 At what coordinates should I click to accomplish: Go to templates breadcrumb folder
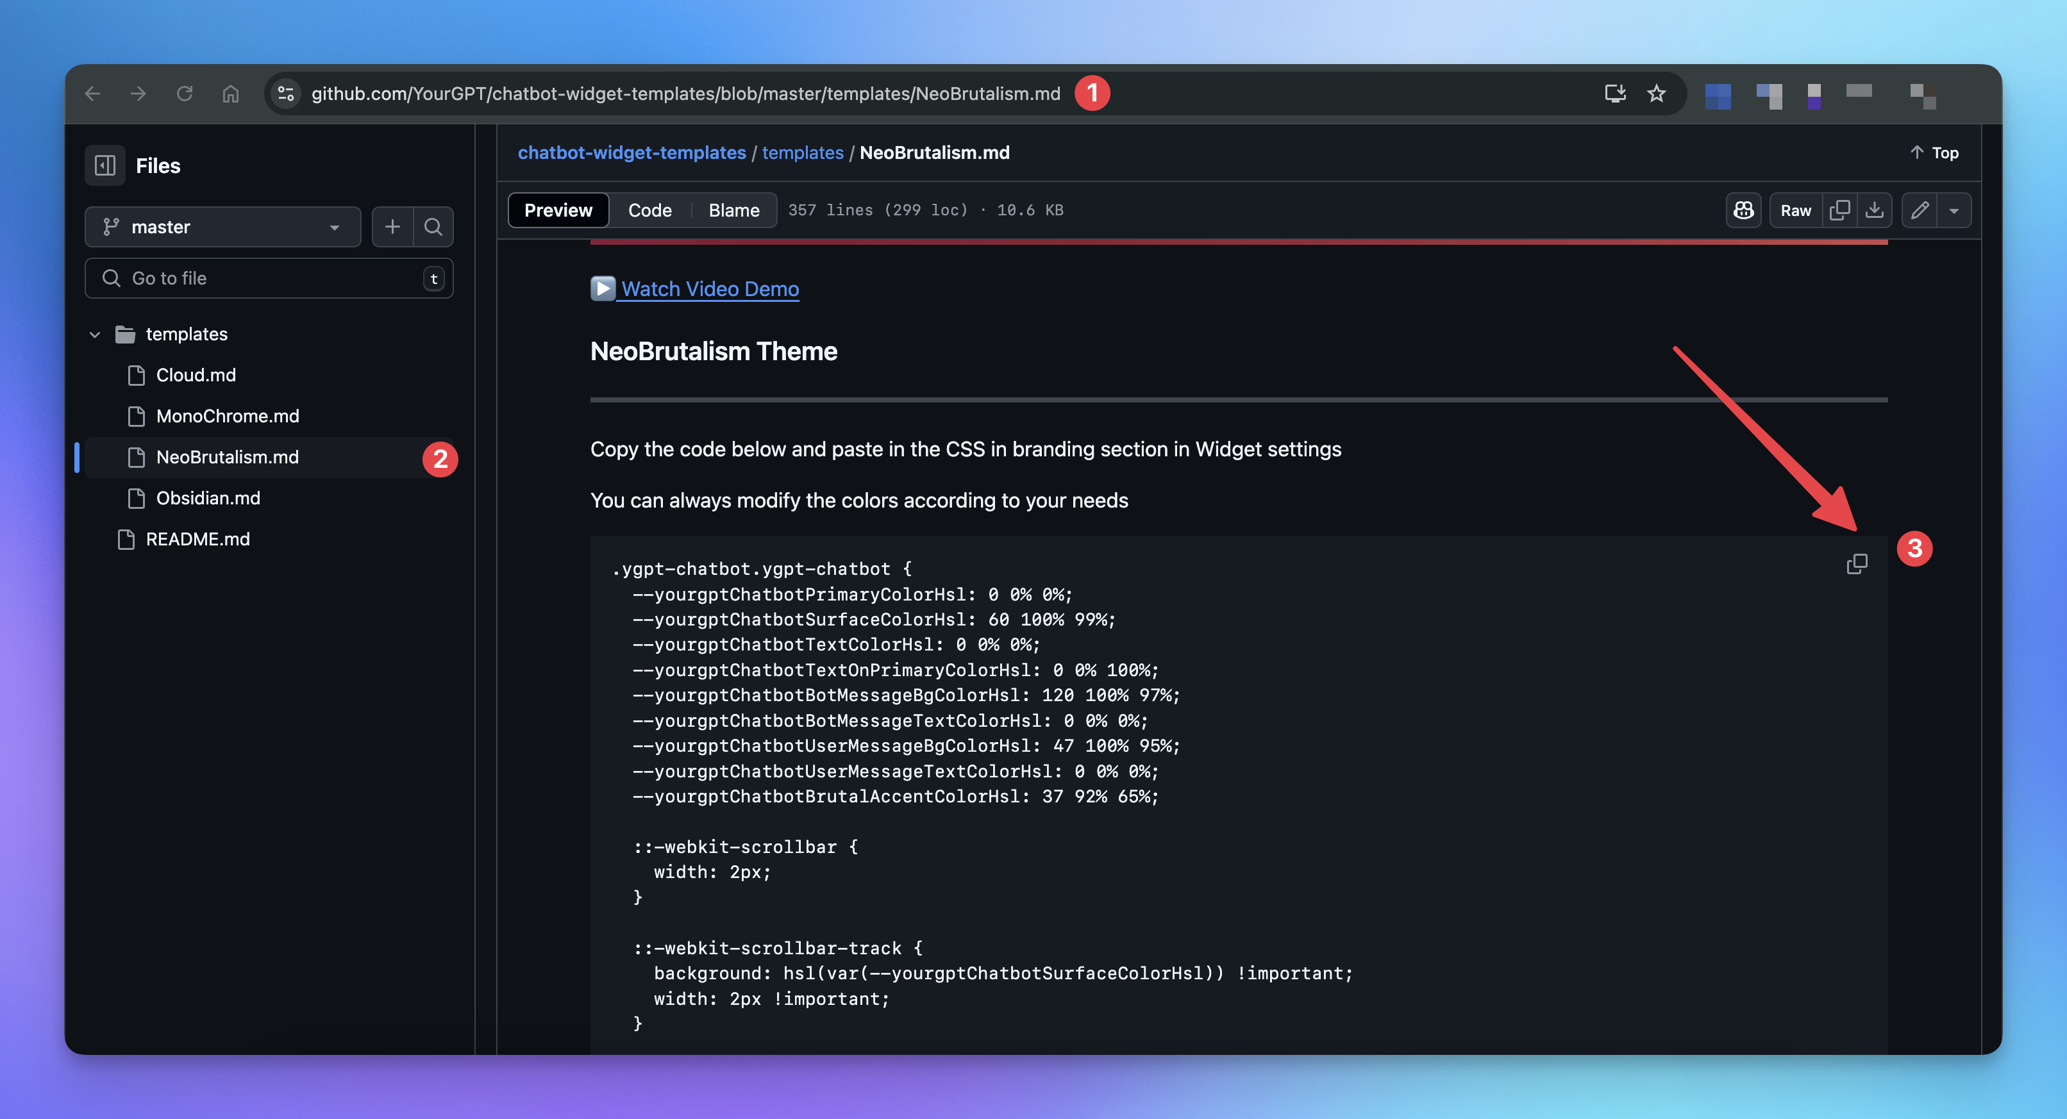[x=803, y=153]
